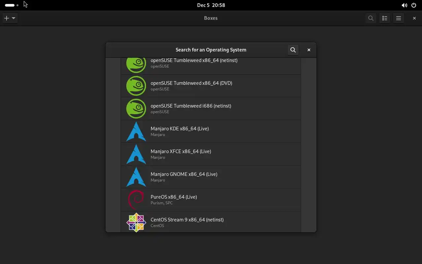Select openSUSE Tumbleweed x86_64 (netinst)
Image resolution: width=422 pixels, height=264 pixels.
coord(211,66)
